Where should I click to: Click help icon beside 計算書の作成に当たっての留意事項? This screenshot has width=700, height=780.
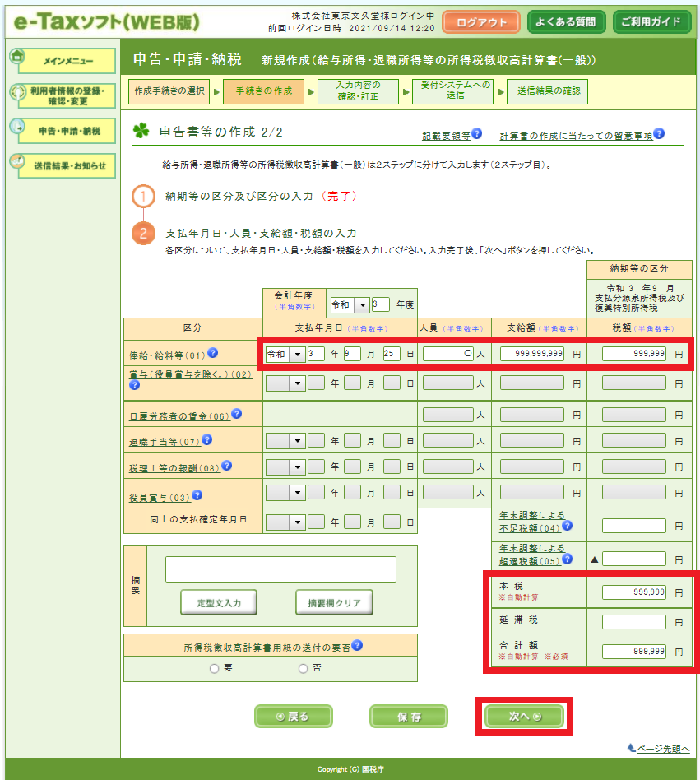tap(659, 134)
